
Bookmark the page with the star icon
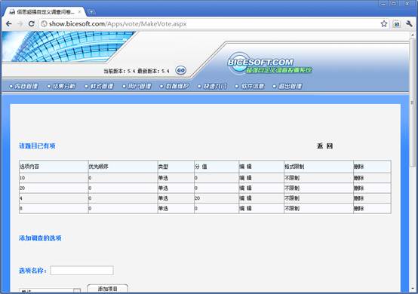384,23
